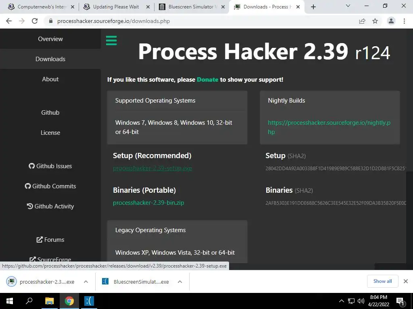Screen dimensions: 413x309
Task: Download processhacker-2.39-bin.zip portable link
Action: tap(148, 203)
